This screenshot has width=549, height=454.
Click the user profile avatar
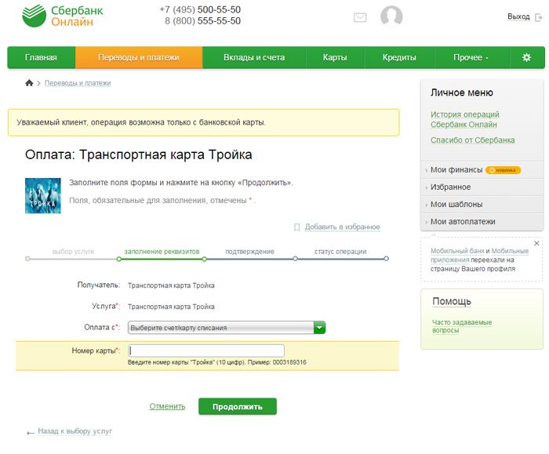pyautogui.click(x=391, y=16)
